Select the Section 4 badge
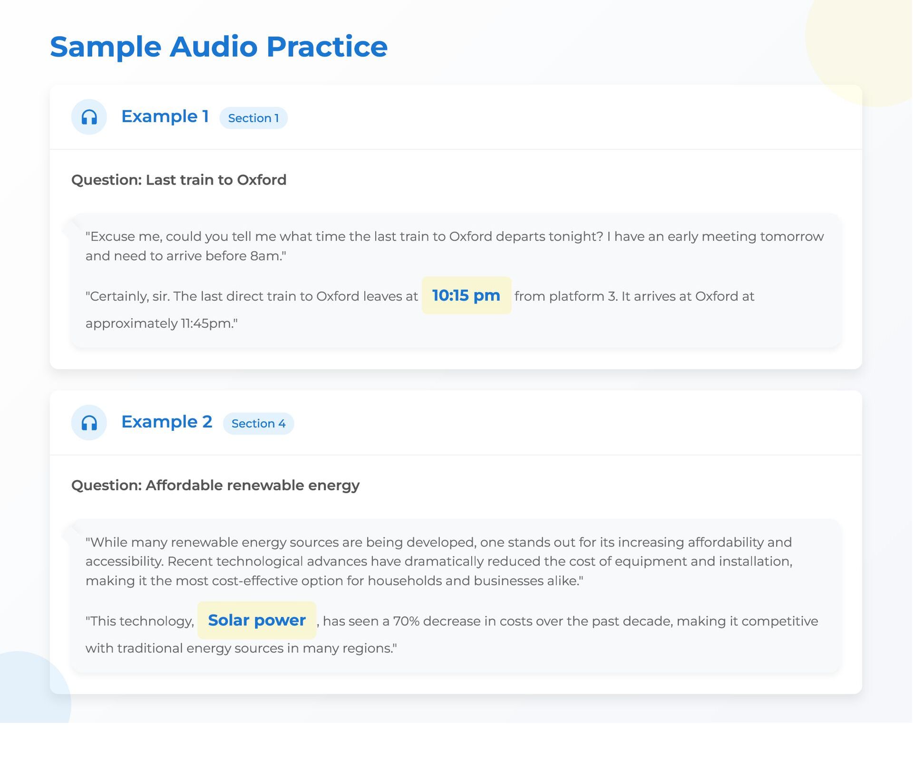Viewport: 913px width, 759px height. coord(258,423)
